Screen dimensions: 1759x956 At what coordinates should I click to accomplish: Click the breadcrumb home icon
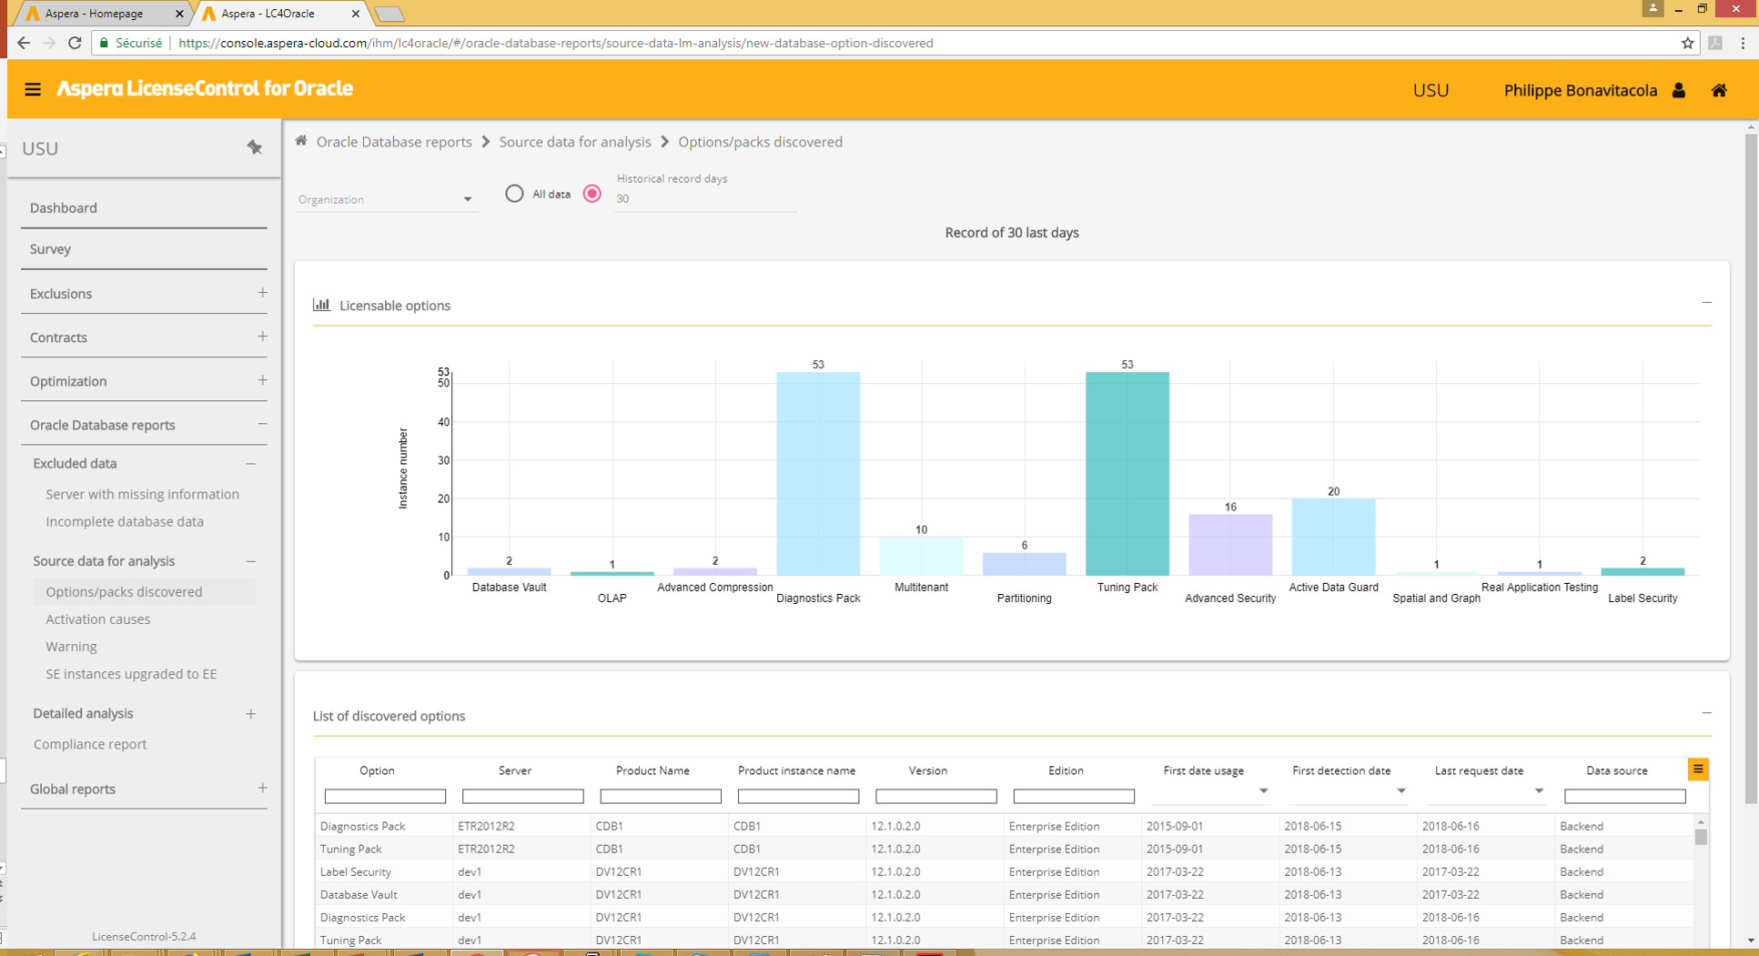(301, 141)
